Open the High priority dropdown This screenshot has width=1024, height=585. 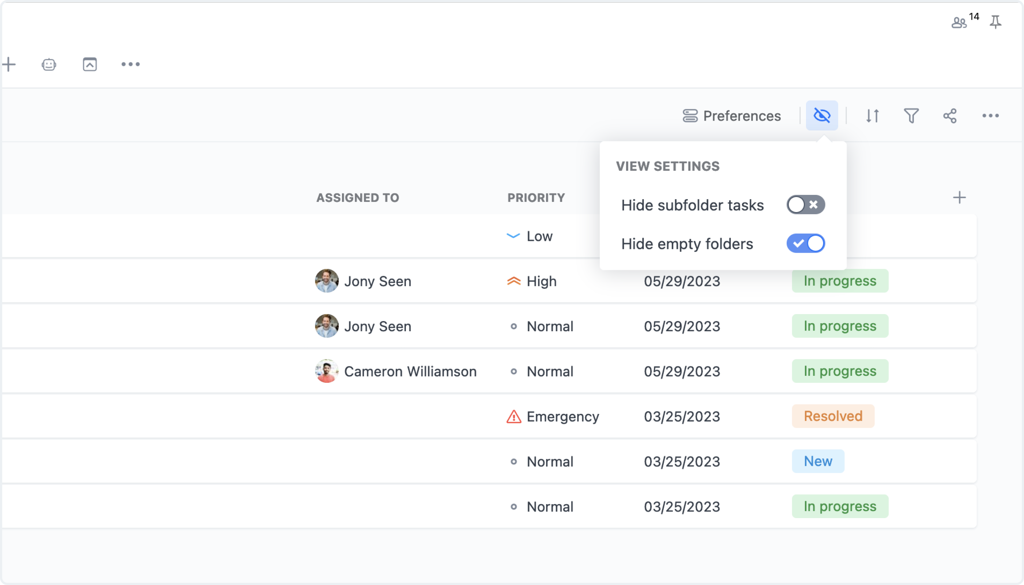click(531, 281)
